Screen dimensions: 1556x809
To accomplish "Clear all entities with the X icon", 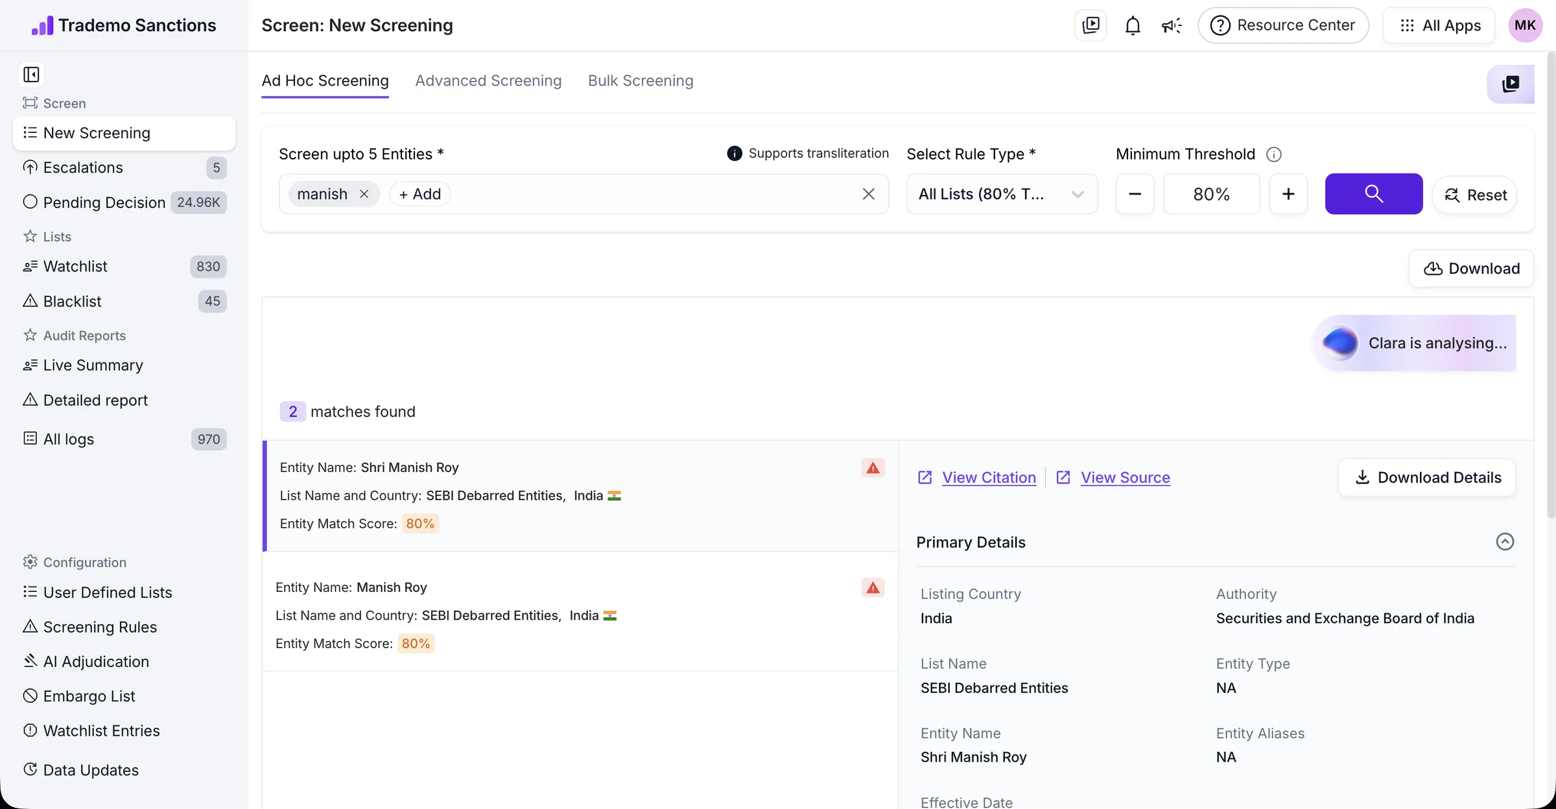I will 868,194.
